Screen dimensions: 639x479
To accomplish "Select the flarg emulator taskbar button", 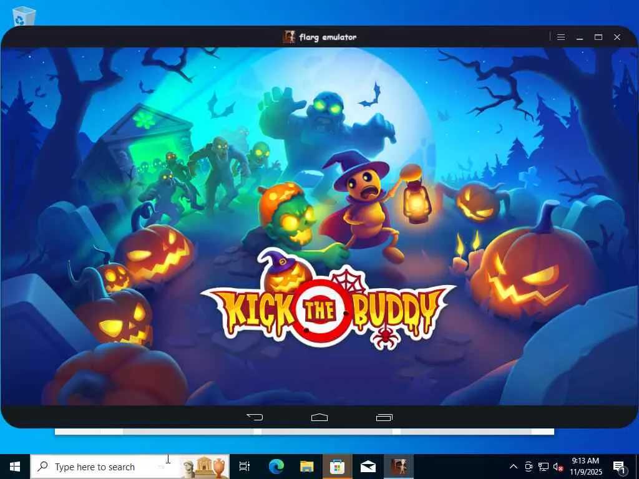I will coord(399,467).
